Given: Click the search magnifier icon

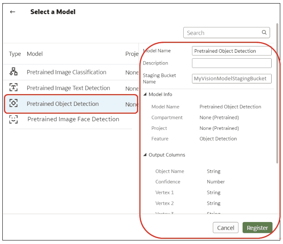Looking at the screenshot, I should 264,33.
